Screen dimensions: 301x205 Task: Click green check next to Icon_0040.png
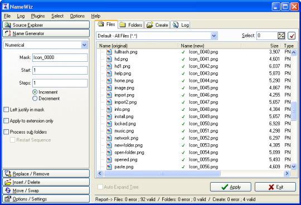click(x=183, y=52)
